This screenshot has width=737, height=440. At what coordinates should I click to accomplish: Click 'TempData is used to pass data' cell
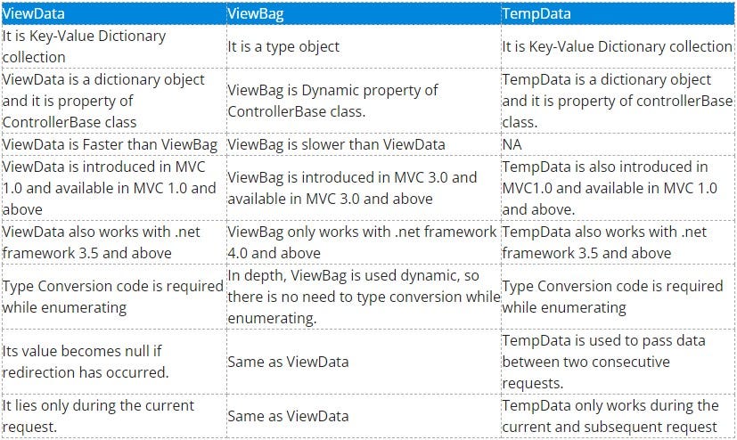tap(618, 362)
